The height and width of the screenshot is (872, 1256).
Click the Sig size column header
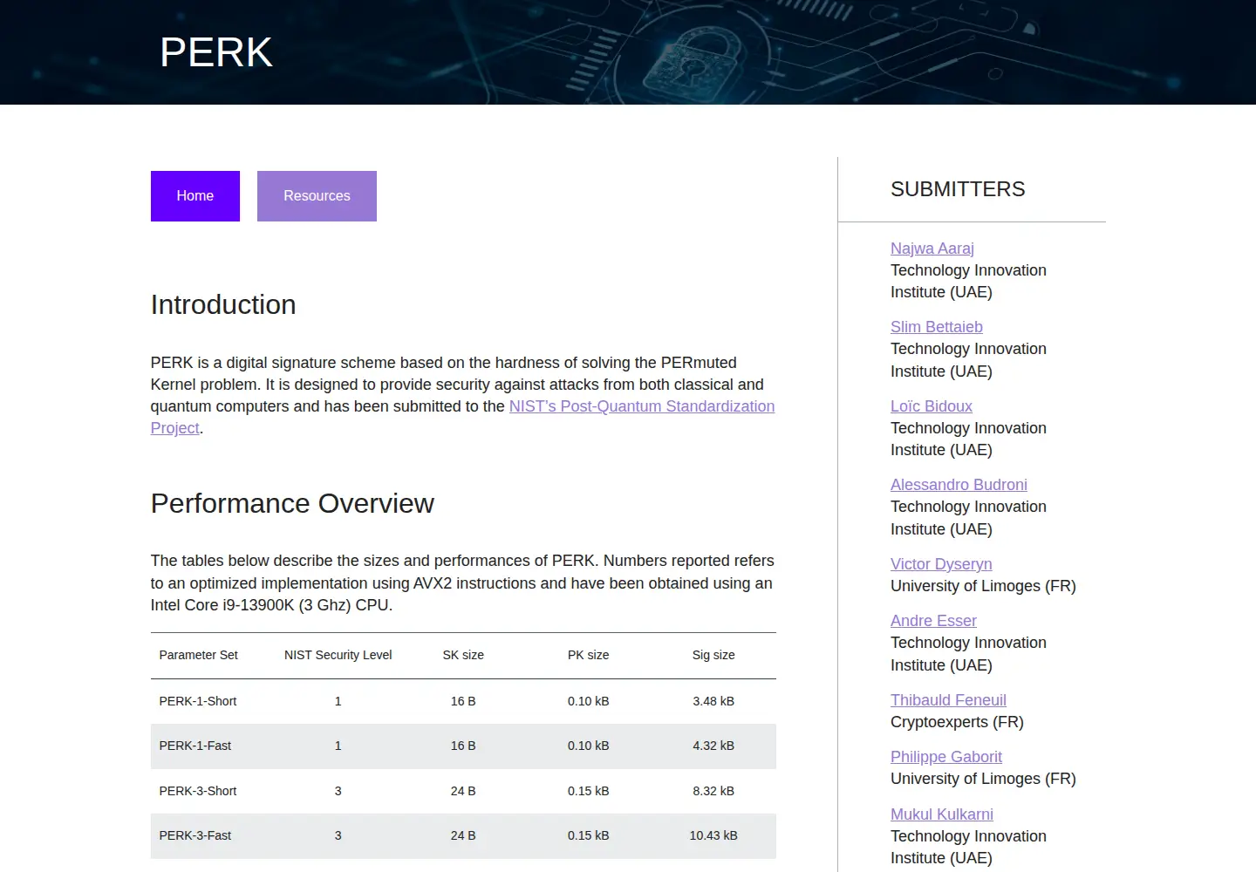point(713,655)
